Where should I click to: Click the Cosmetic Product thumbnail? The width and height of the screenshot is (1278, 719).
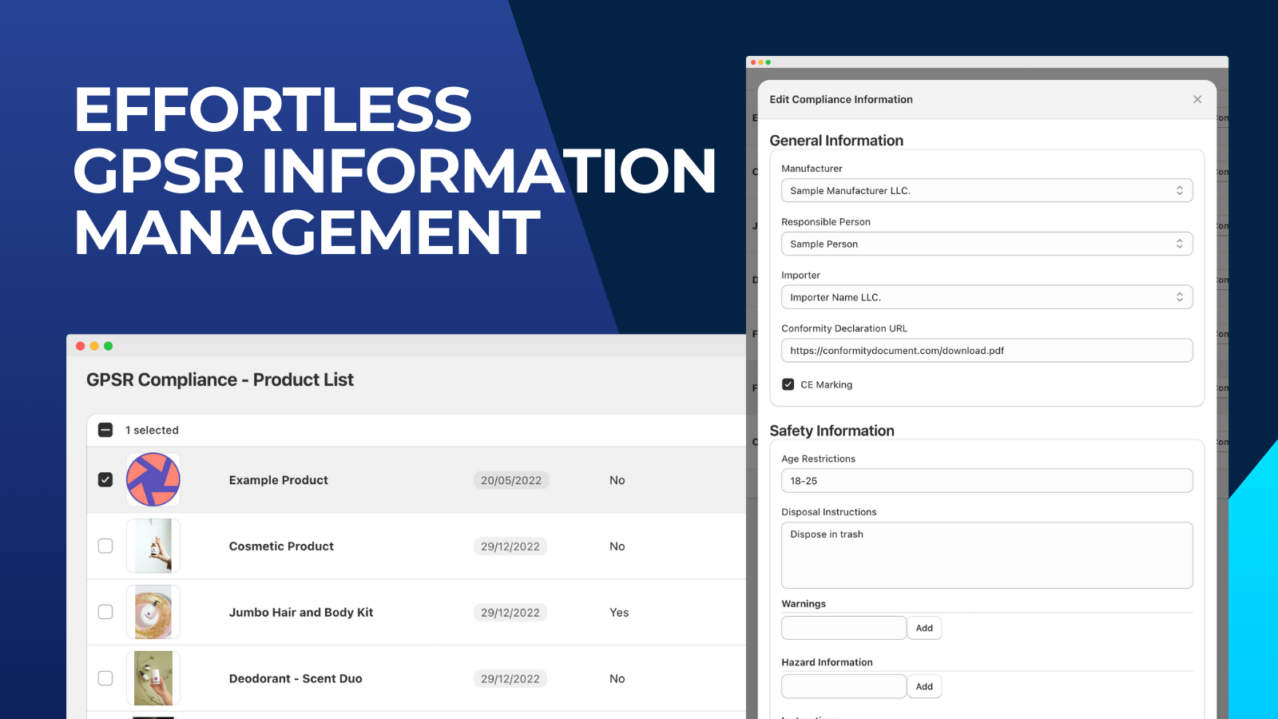[153, 546]
